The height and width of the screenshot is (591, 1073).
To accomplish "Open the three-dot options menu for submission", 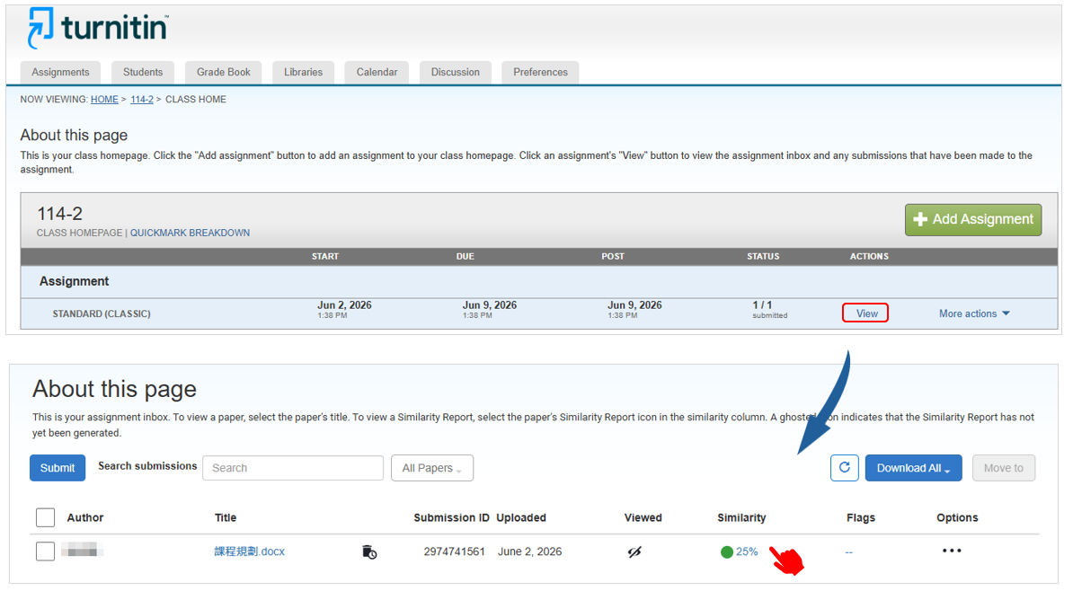I will (952, 551).
